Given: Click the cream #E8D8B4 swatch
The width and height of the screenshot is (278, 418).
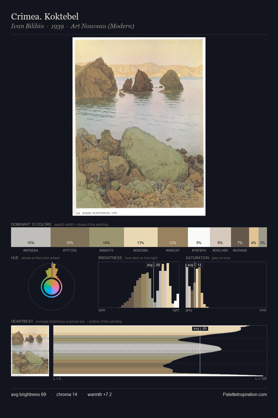Looking at the screenshot, I should point(141,237).
